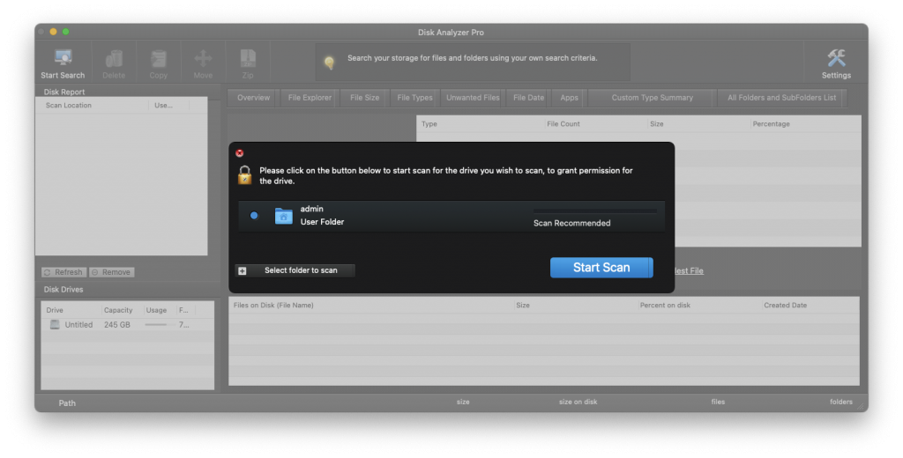Click the Refresh button
903x458 pixels.
pos(63,272)
